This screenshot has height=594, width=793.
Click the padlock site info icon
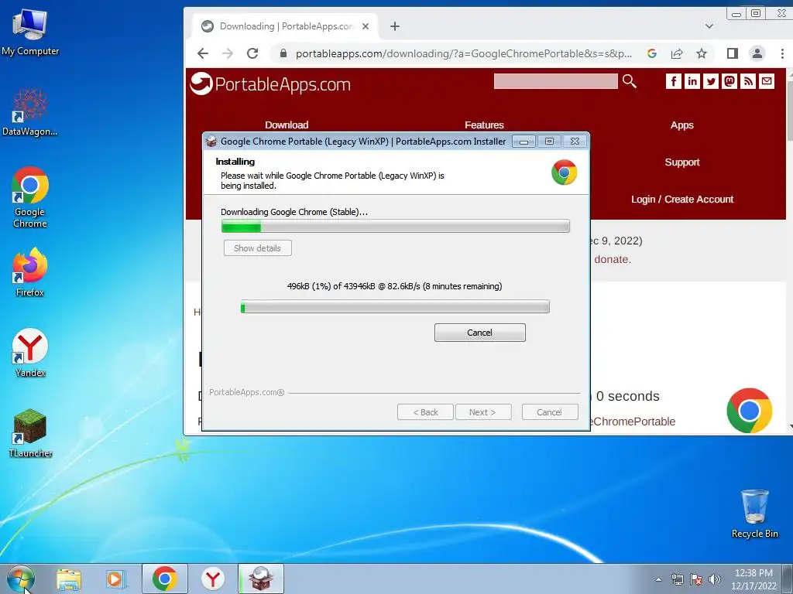[x=283, y=53]
